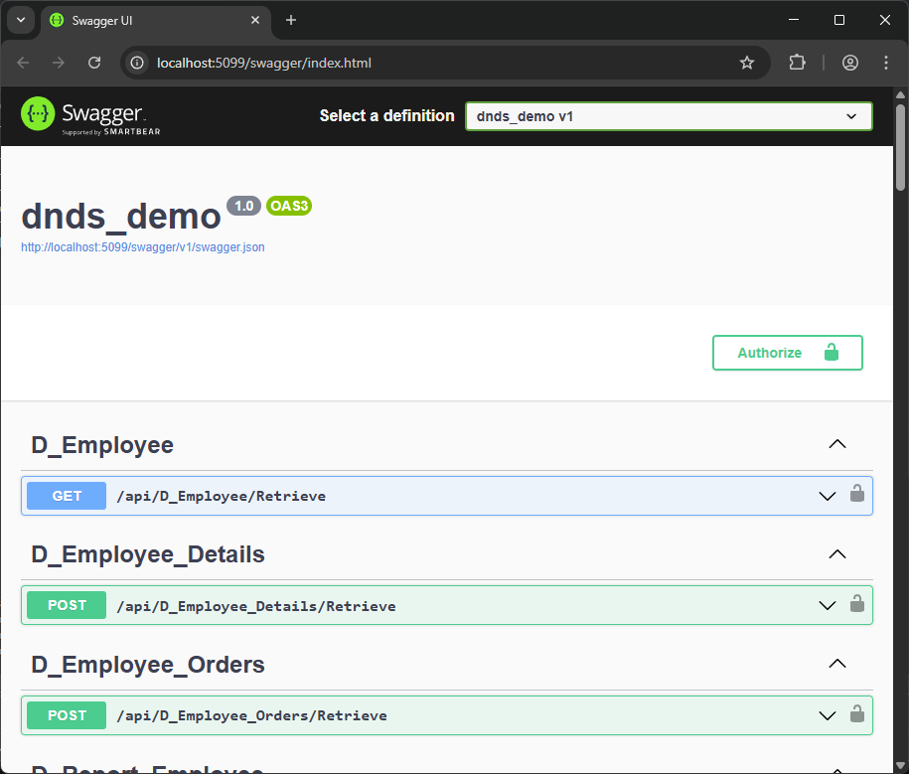Open a new browser tab
Screen dimensions: 909x774
coord(291,20)
